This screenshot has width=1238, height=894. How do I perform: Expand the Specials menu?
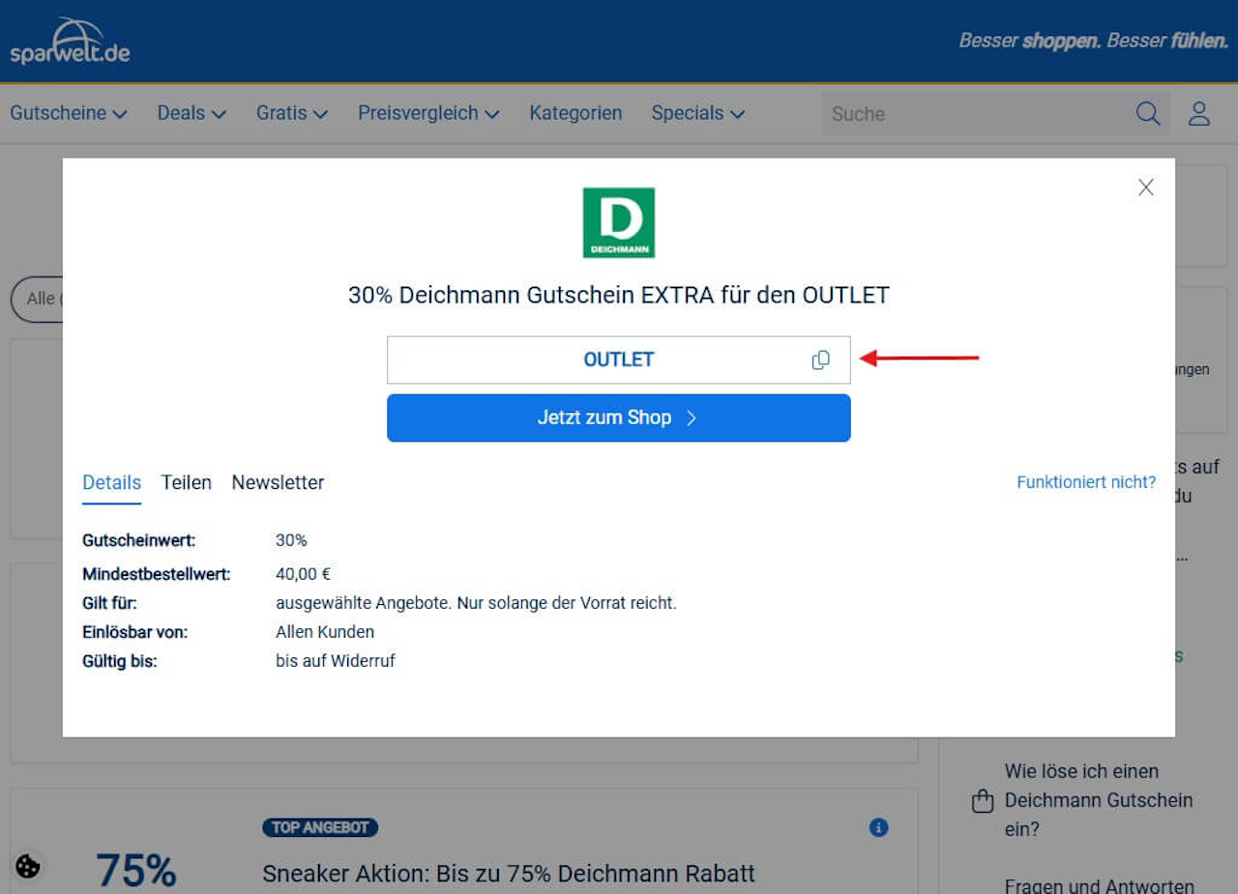coord(698,113)
